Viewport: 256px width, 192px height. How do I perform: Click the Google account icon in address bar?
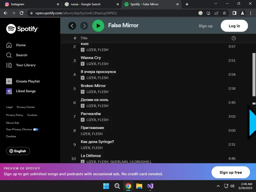click(x=200, y=13)
